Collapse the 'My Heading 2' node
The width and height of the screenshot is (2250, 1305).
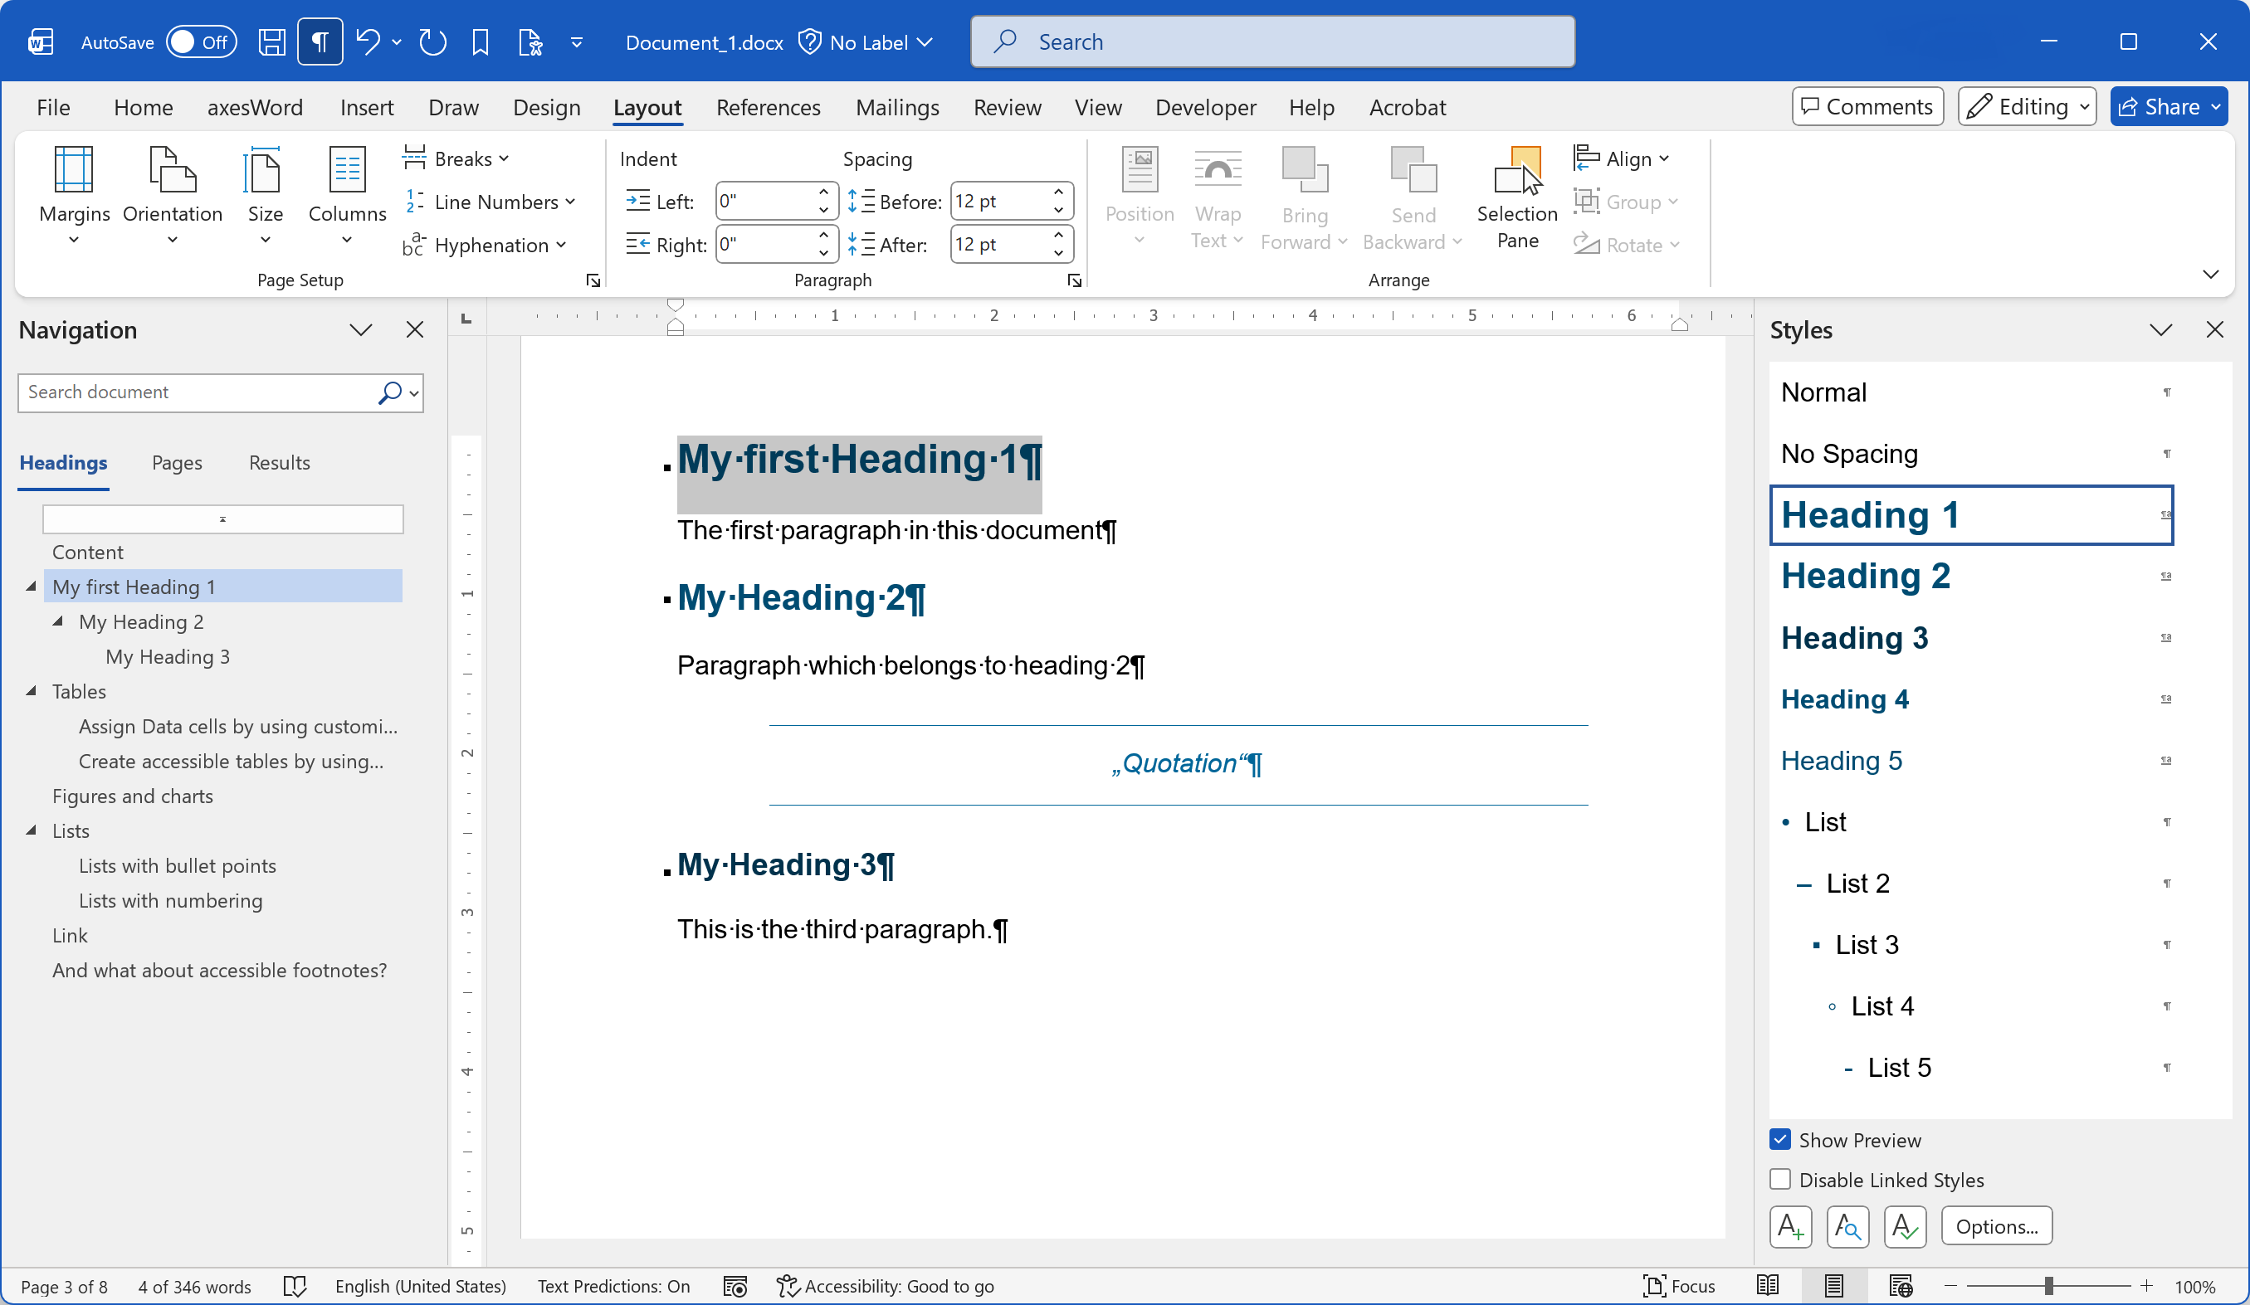click(58, 621)
